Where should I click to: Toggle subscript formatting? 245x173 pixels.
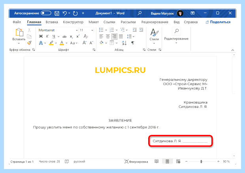(x=71, y=37)
